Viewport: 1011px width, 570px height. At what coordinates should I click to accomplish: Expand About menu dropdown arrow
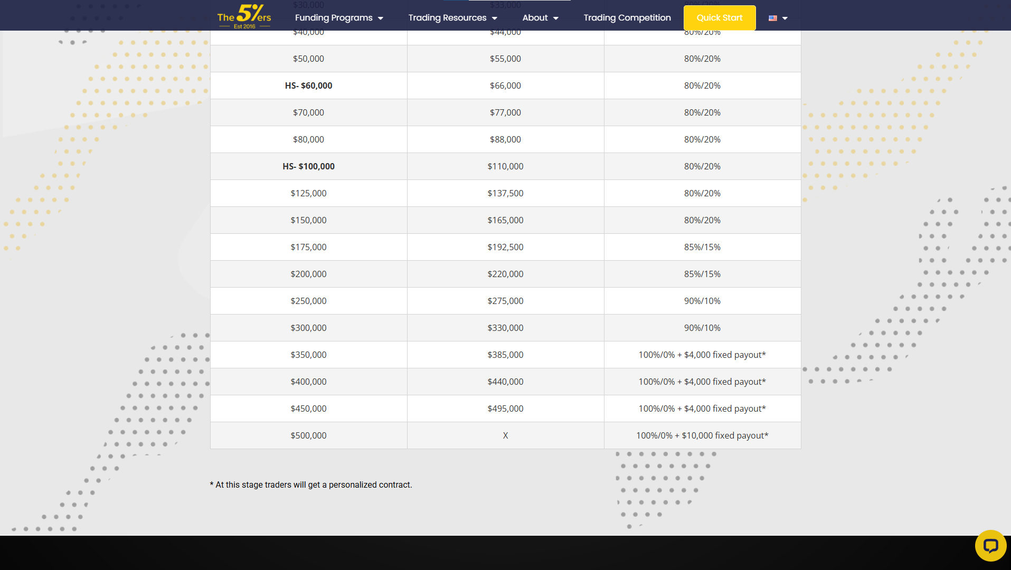[556, 18]
